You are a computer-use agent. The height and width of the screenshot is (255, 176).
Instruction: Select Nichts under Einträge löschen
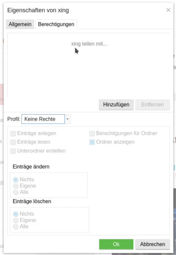point(16,214)
